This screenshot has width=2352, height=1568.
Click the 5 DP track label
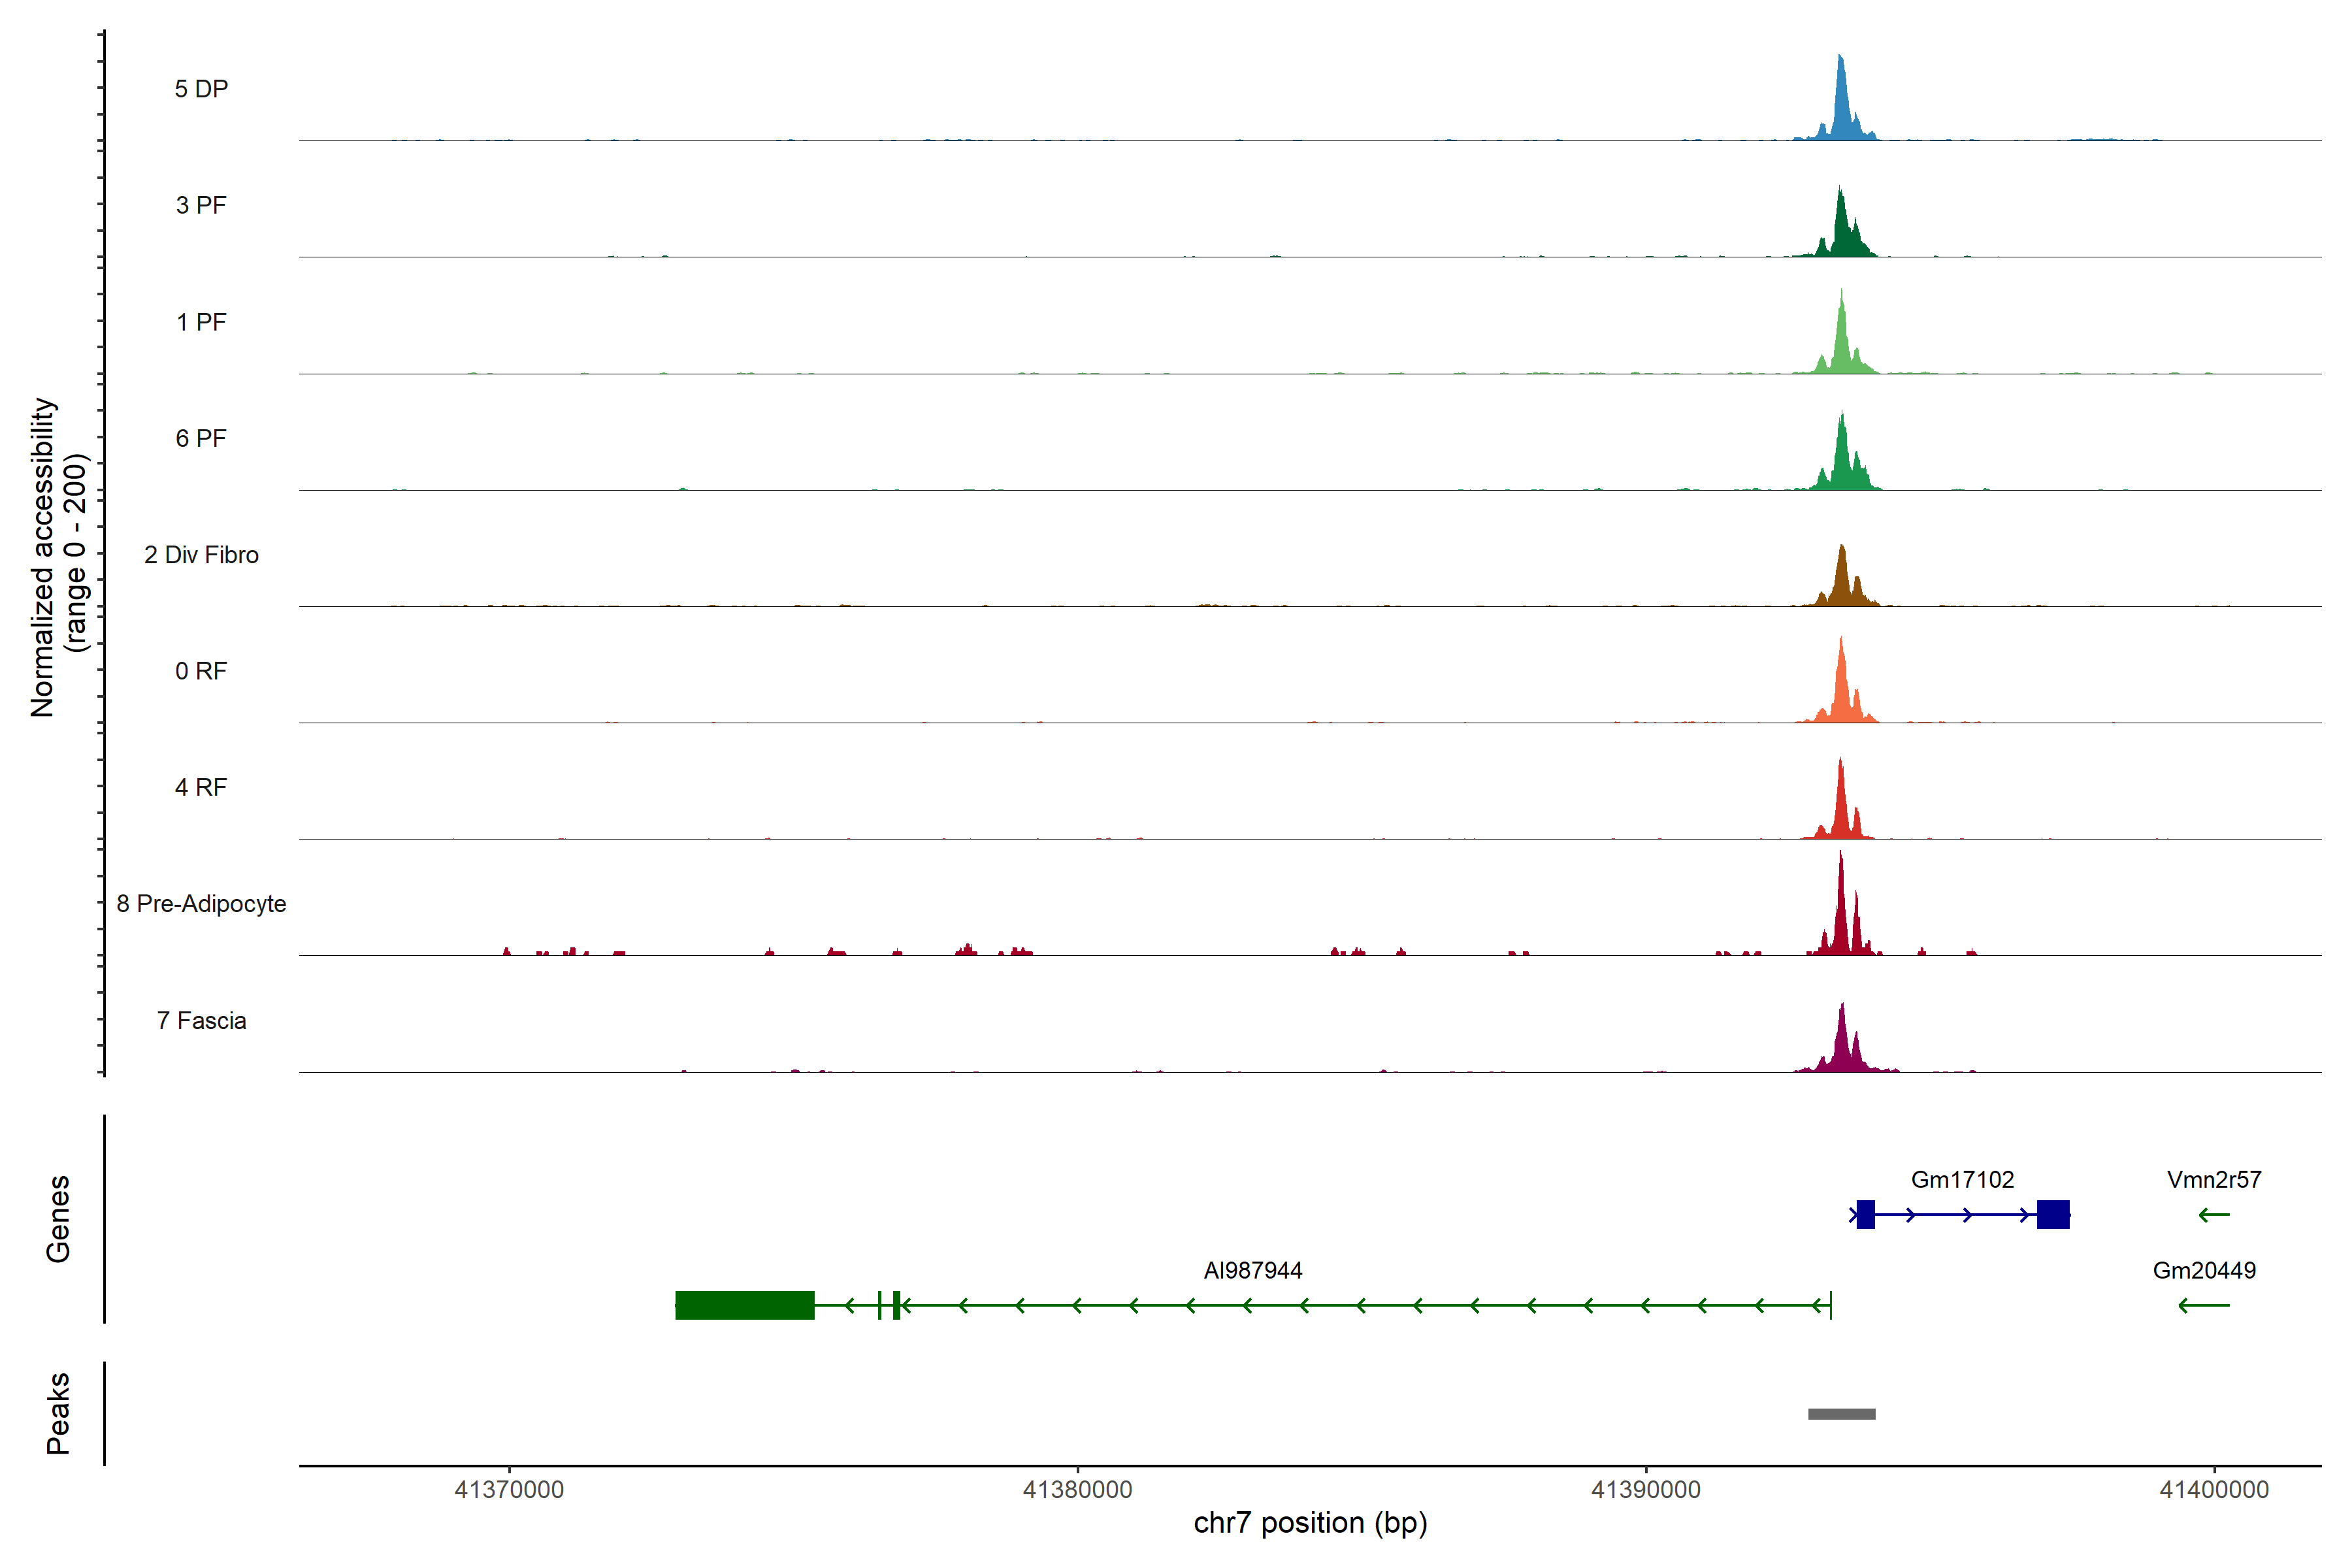point(201,89)
